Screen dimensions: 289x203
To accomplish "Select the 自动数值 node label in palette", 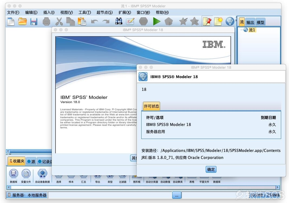I will tap(165, 182).
